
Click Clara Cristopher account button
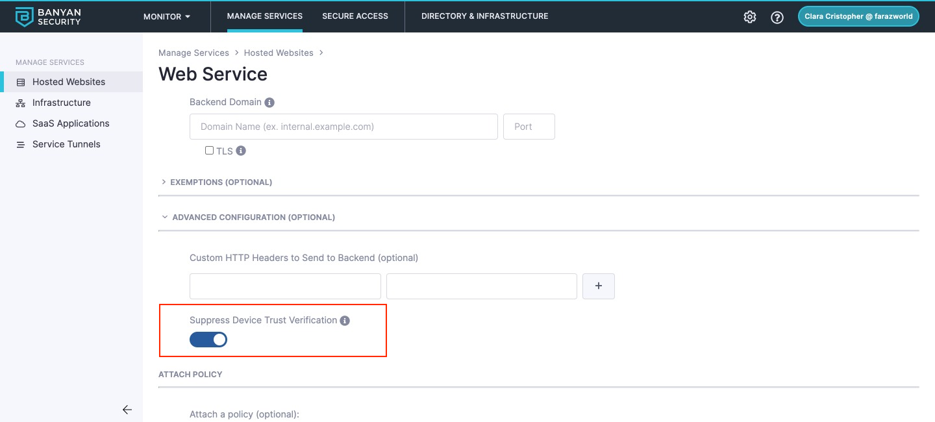(x=858, y=17)
